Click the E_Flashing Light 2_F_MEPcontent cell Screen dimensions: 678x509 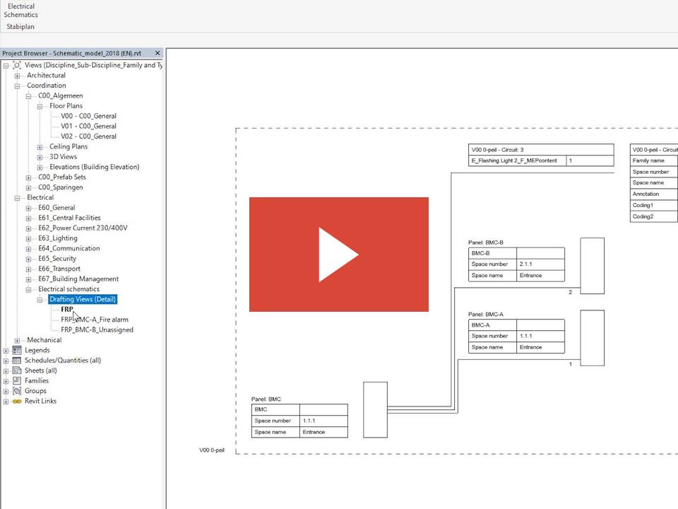(517, 160)
